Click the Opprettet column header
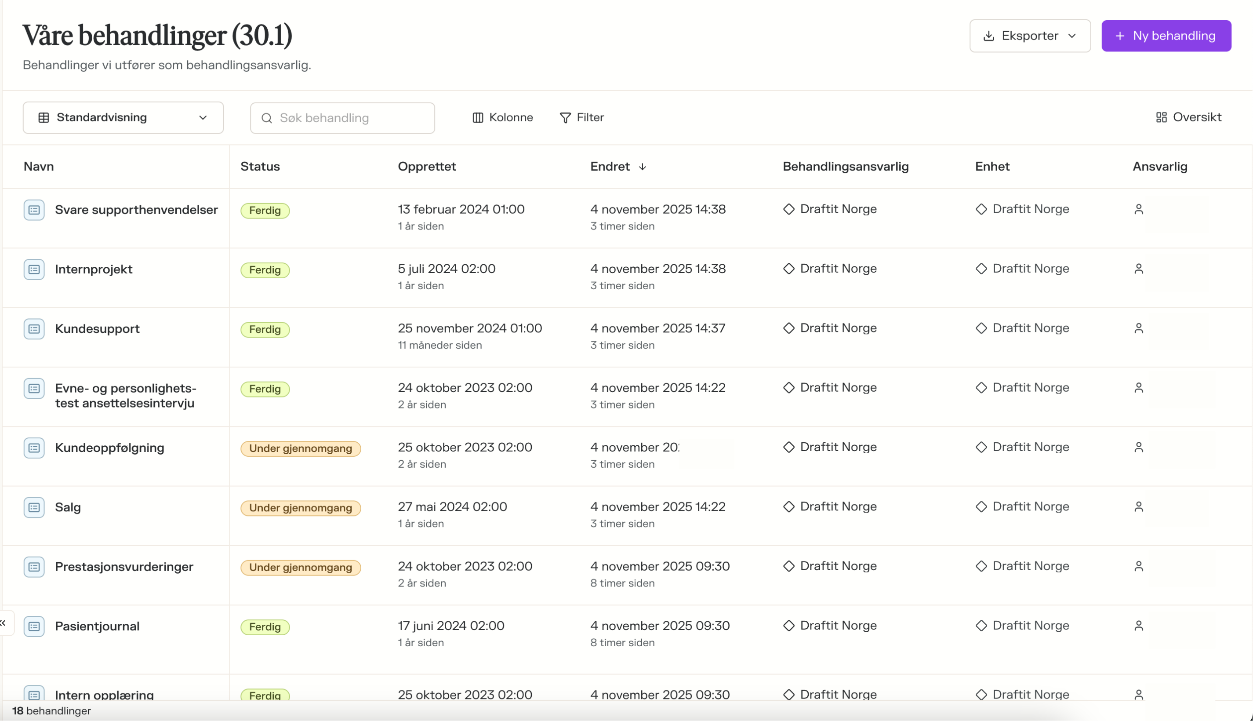 click(427, 166)
